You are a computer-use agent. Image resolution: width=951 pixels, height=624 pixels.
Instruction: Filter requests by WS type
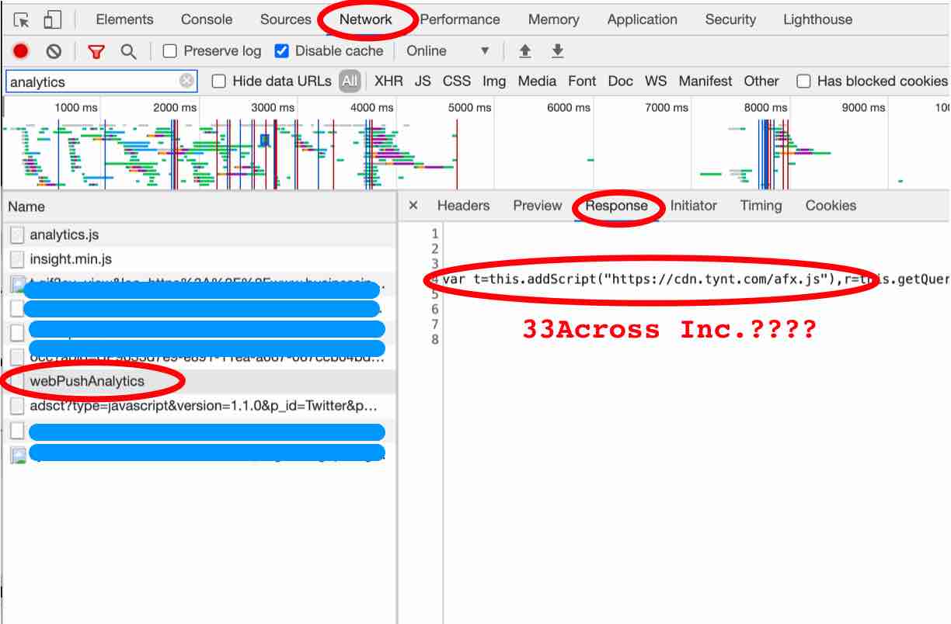click(x=656, y=81)
